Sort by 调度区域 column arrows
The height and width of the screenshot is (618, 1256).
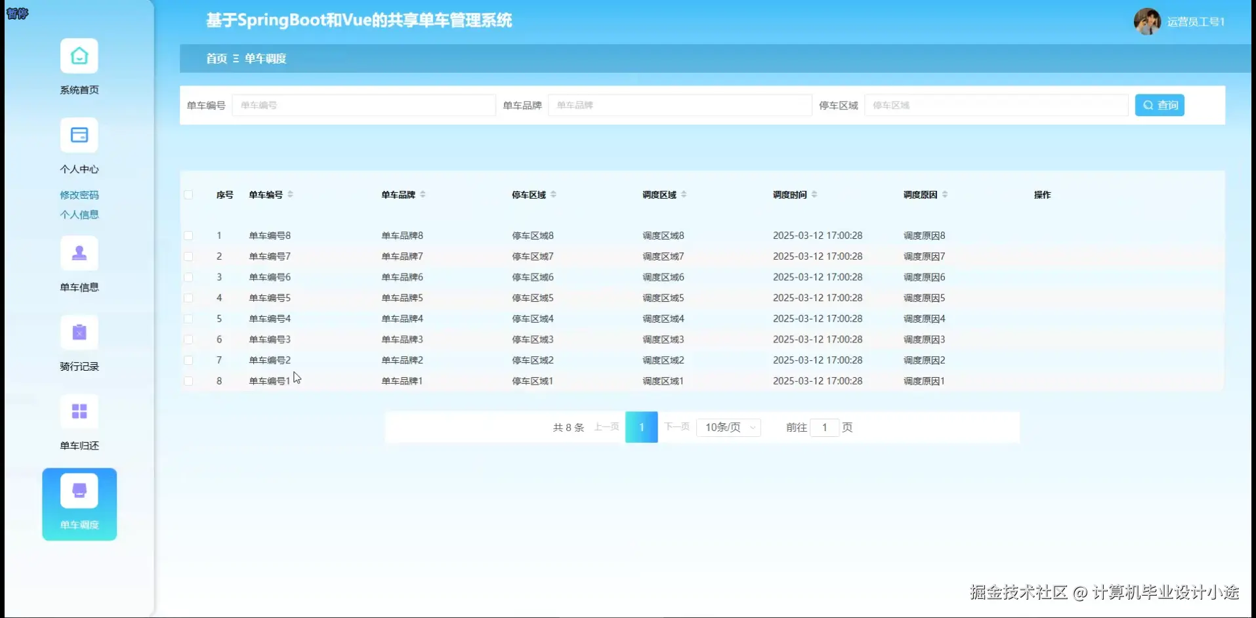point(684,194)
